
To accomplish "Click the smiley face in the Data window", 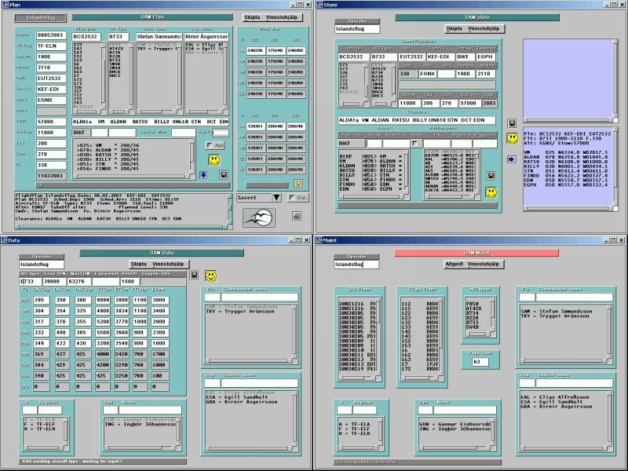I will [211, 276].
